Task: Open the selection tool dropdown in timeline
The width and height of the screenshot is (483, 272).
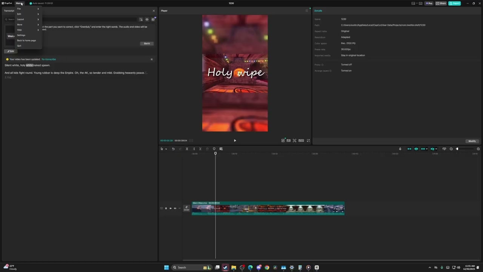Action: (166, 149)
